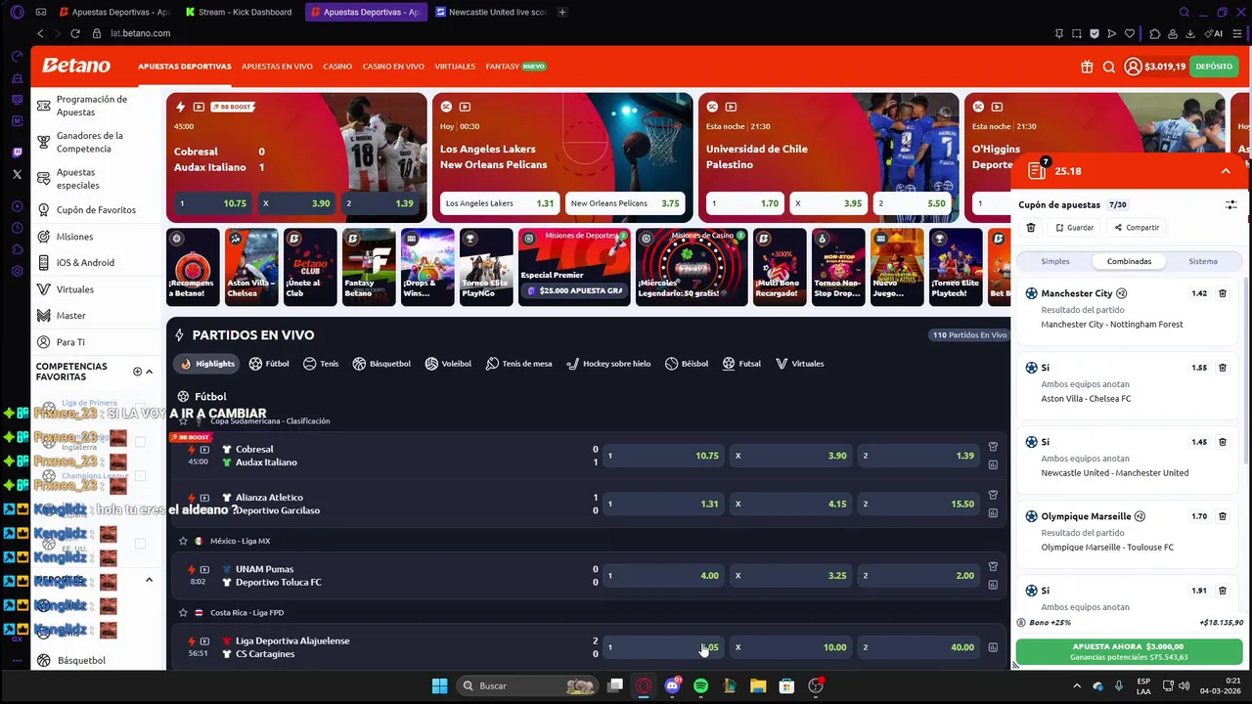Open bet slip settings sliders icon
This screenshot has width=1252, height=704.
pyautogui.click(x=1231, y=205)
